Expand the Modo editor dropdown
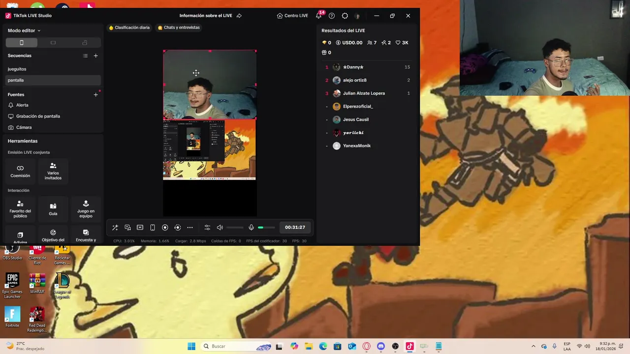 24,30
